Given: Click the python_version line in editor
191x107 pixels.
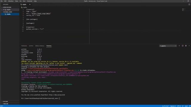Looking at the screenshot, I should 35,29.
